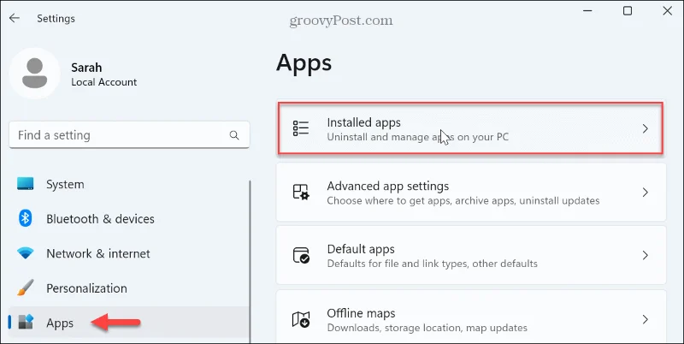Screen dimensions: 684x344
Task: Open Advanced app settings entry
Action: click(471, 192)
